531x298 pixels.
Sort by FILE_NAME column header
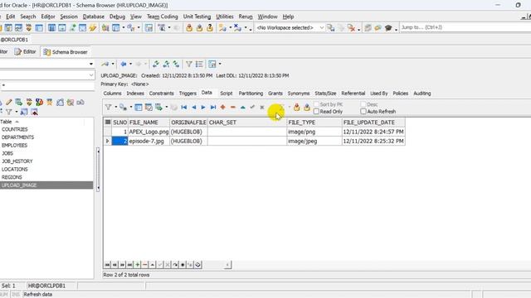click(x=149, y=123)
